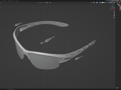
Task: Toggle viewport gizmos display
Action: coord(94,2)
